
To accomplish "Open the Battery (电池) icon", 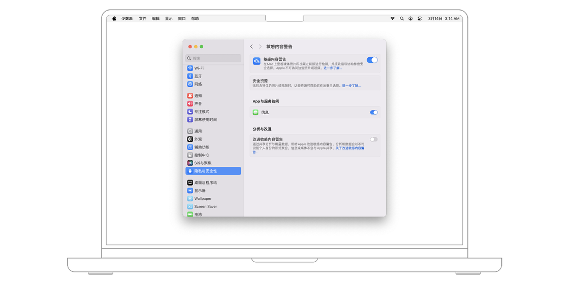I will pos(190,214).
